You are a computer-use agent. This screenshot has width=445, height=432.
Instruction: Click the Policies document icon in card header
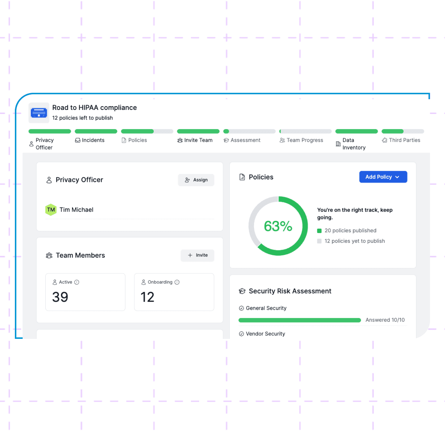[x=242, y=177]
